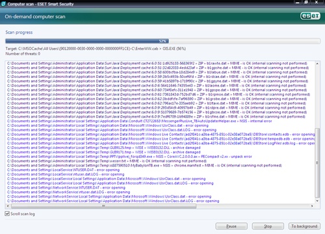Select the MyBabylonTB.exe log row
325x234 pixels.
coord(144,165)
